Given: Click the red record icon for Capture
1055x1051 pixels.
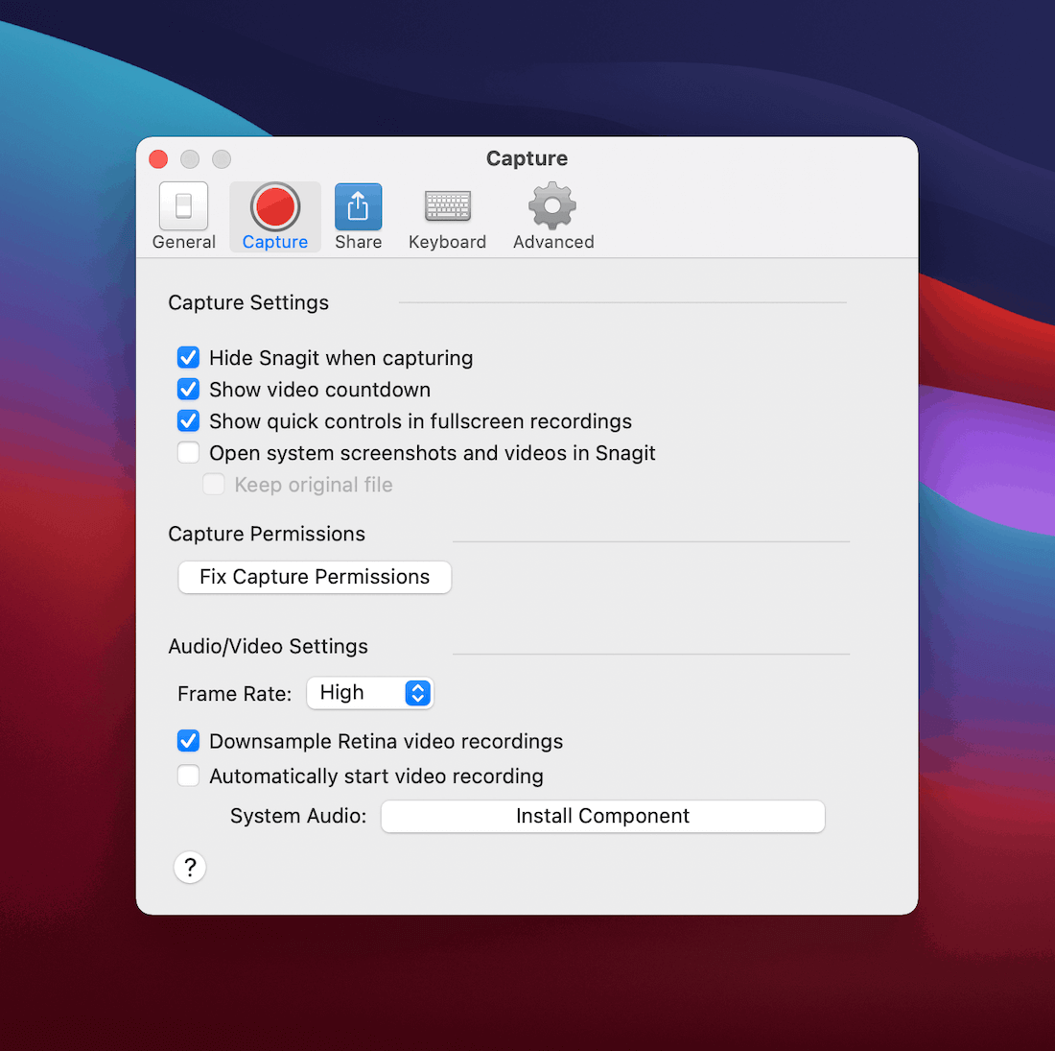Looking at the screenshot, I should tap(275, 204).
